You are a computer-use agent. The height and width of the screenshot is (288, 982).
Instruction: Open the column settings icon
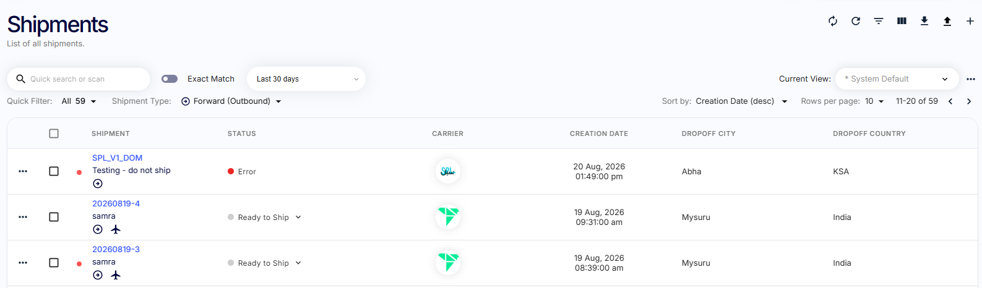pos(902,21)
